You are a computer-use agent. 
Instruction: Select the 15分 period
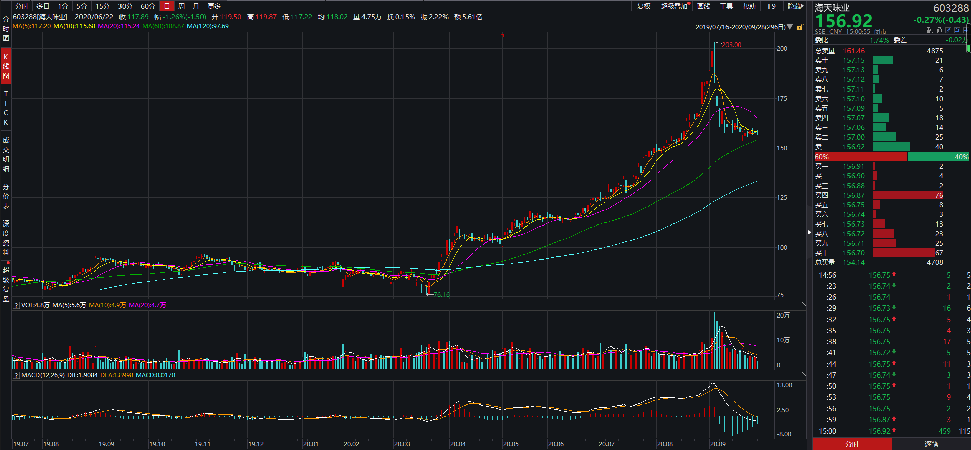coord(103,6)
